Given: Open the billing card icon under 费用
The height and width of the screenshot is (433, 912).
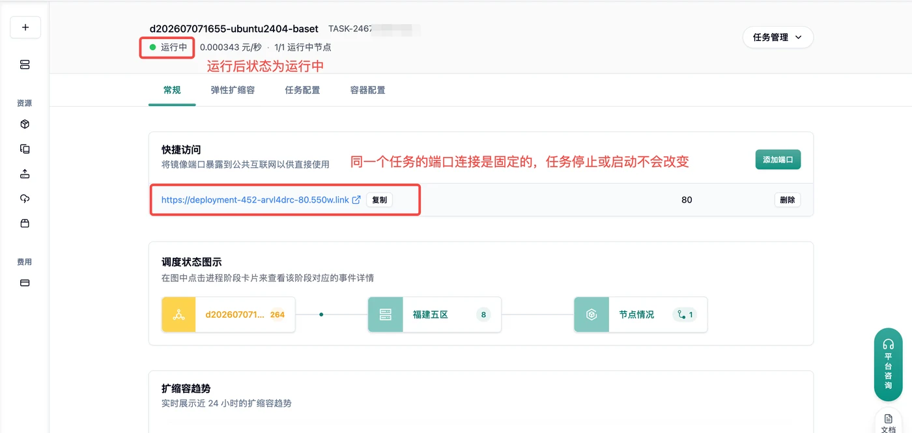Looking at the screenshot, I should pos(25,283).
